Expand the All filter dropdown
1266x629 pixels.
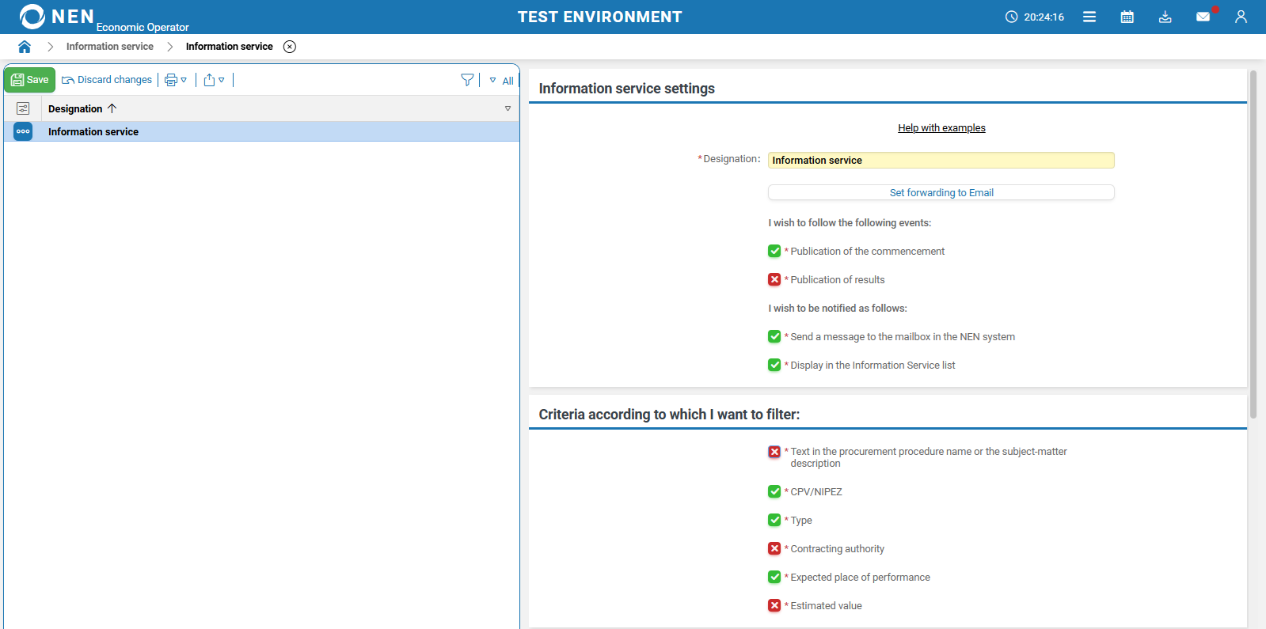tap(501, 80)
